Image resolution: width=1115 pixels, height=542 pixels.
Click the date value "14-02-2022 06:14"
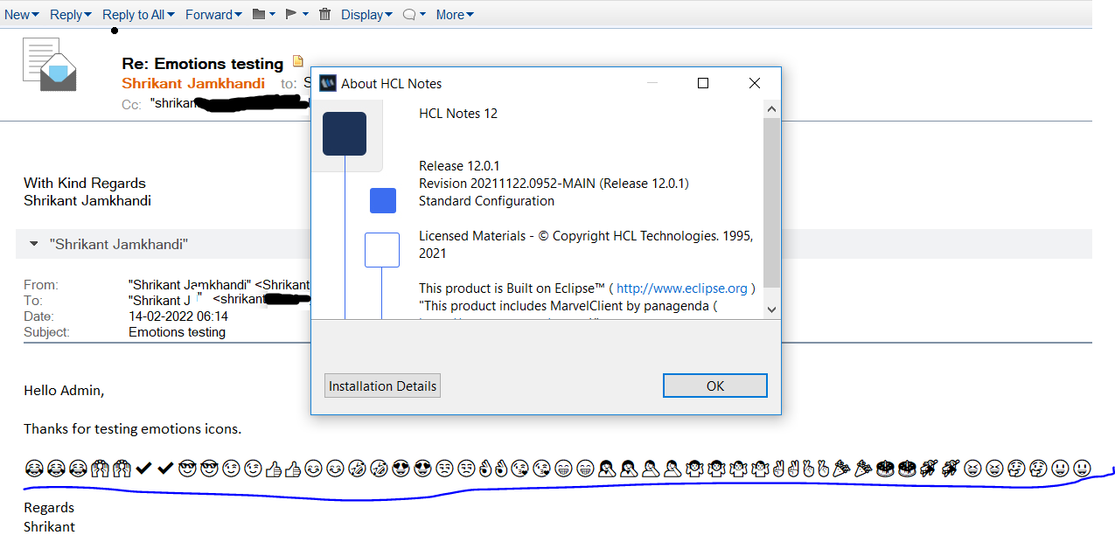pyautogui.click(x=178, y=316)
